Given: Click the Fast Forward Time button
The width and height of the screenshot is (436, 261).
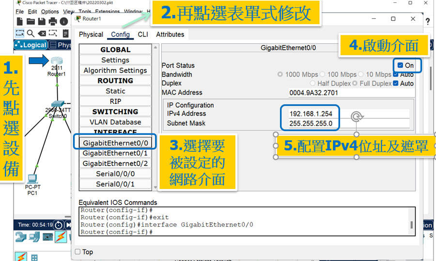Looking at the screenshot, I should click(68, 225).
